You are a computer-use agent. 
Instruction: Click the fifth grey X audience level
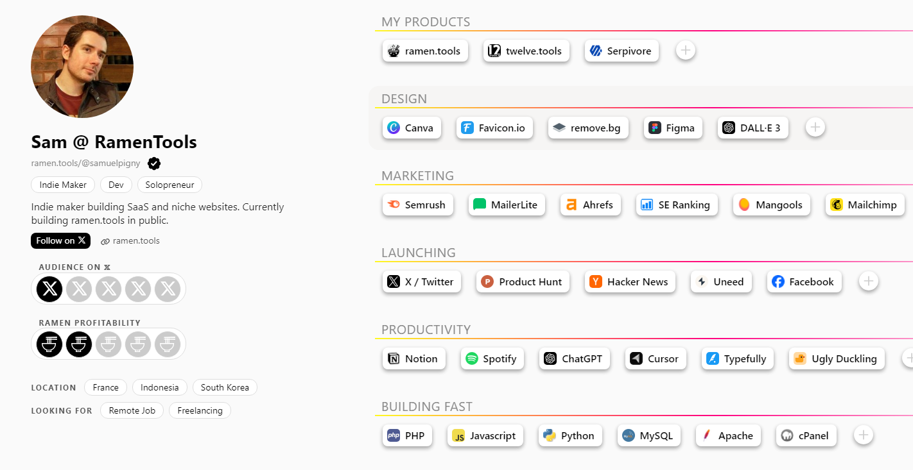[168, 289]
